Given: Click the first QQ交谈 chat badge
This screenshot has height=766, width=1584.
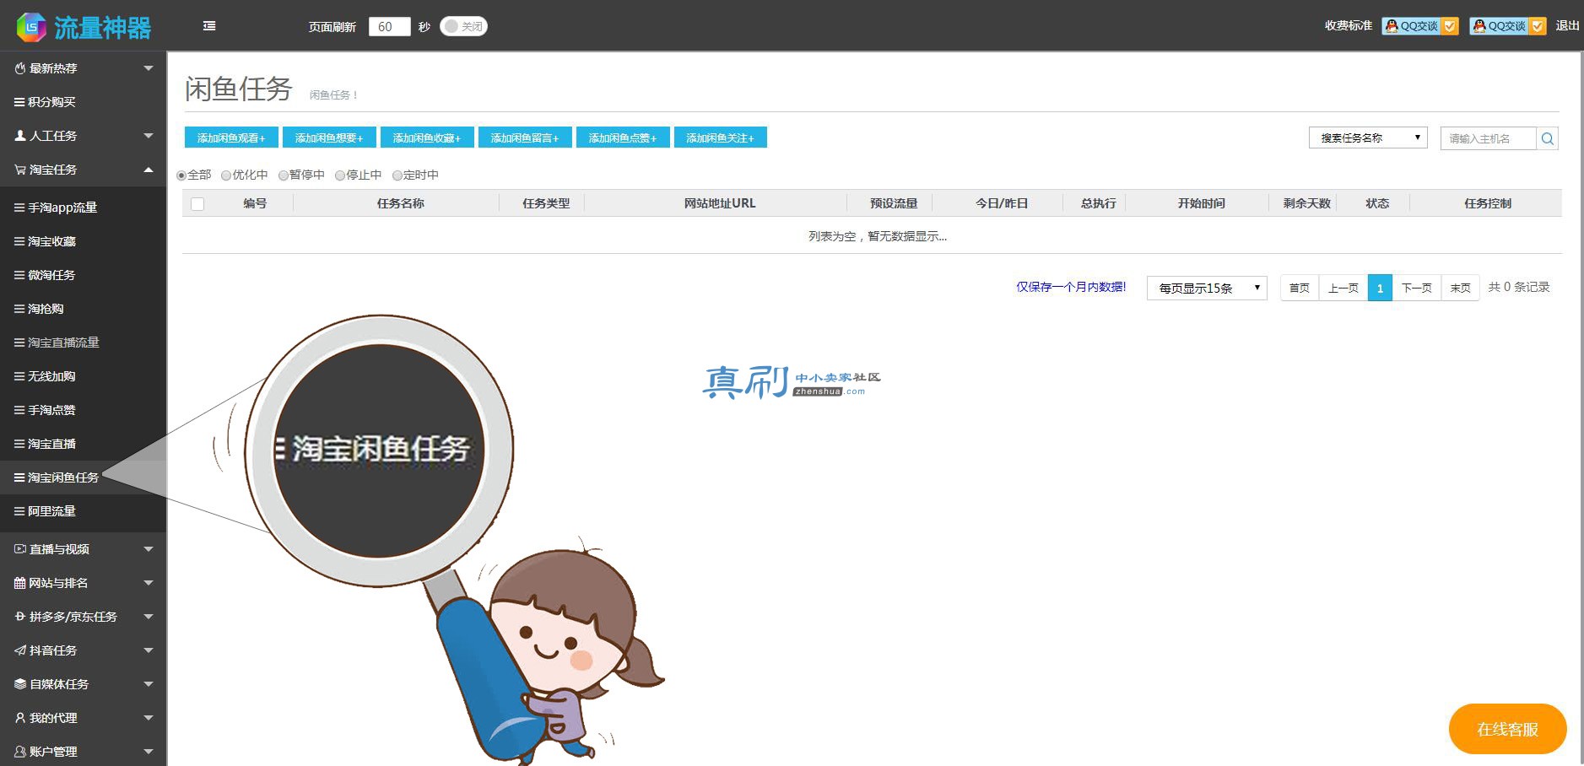Looking at the screenshot, I should (1419, 26).
